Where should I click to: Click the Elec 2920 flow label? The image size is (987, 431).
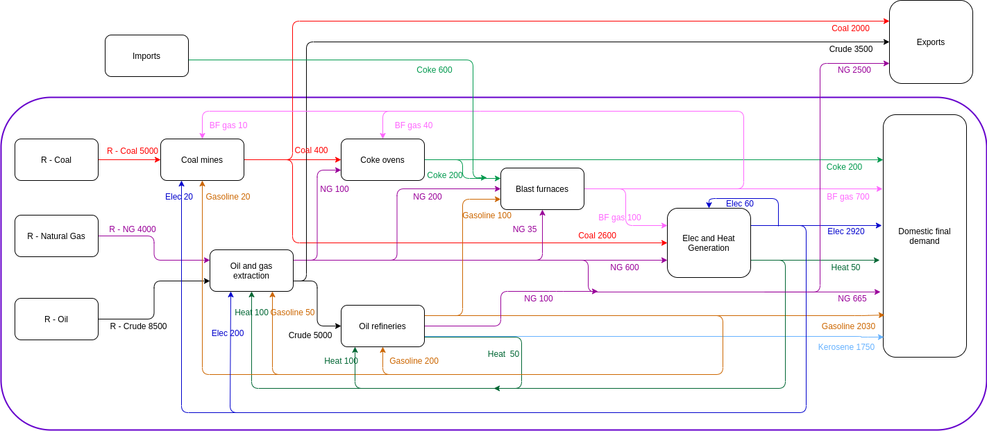(845, 231)
